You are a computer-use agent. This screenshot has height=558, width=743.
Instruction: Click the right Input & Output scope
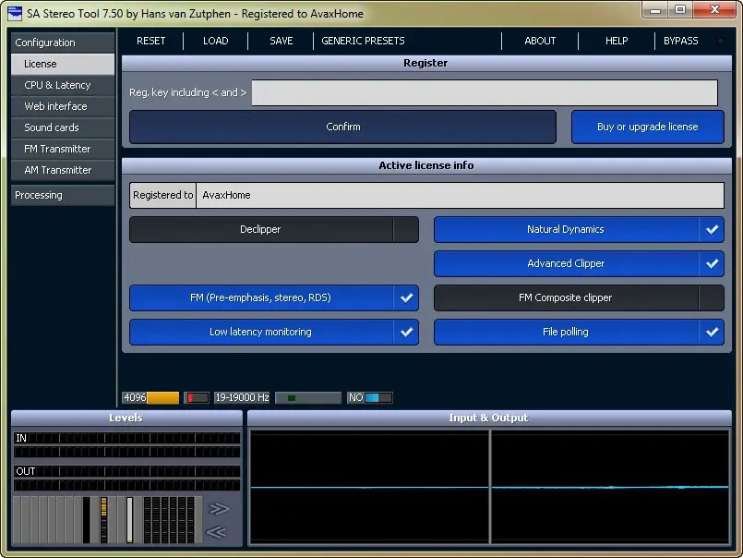tap(610, 487)
